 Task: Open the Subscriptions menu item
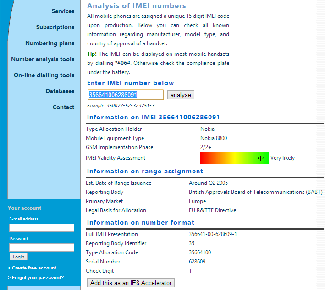coord(55,27)
